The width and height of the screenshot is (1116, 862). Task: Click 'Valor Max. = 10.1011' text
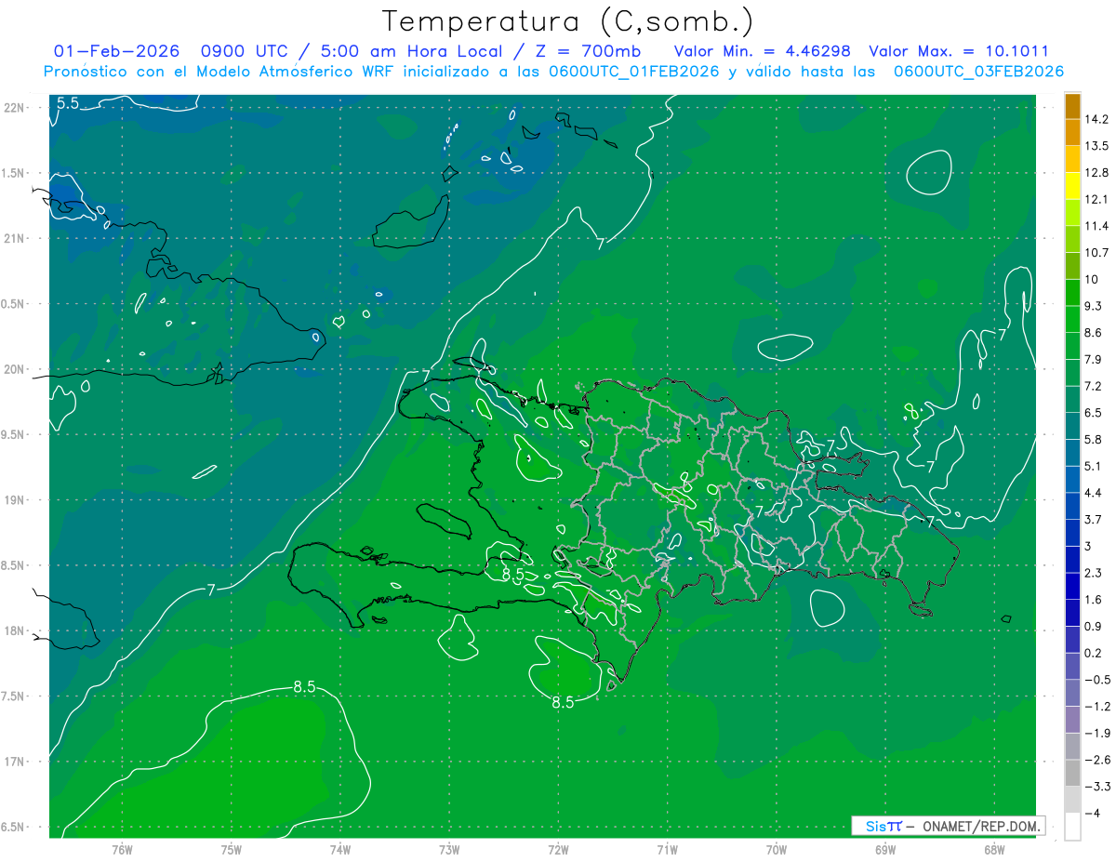point(958,51)
